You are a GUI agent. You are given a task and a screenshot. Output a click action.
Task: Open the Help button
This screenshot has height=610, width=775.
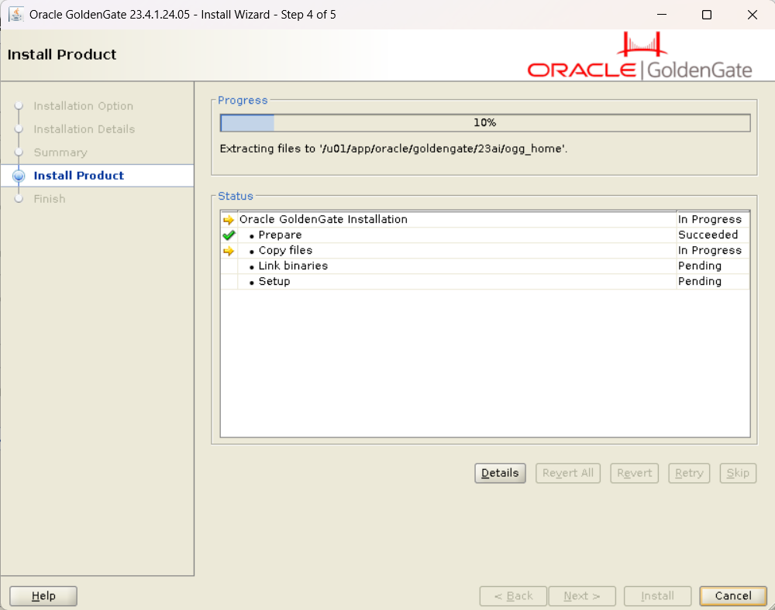click(x=43, y=596)
